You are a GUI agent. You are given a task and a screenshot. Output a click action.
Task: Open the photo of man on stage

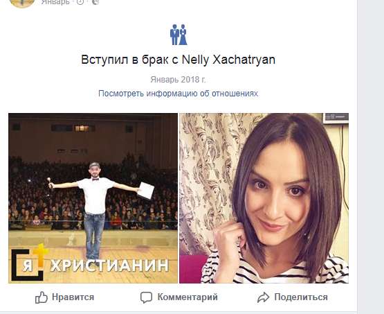tap(93, 198)
